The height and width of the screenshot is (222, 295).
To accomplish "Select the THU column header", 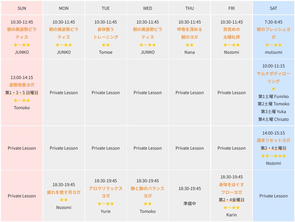I will pos(190,8).
